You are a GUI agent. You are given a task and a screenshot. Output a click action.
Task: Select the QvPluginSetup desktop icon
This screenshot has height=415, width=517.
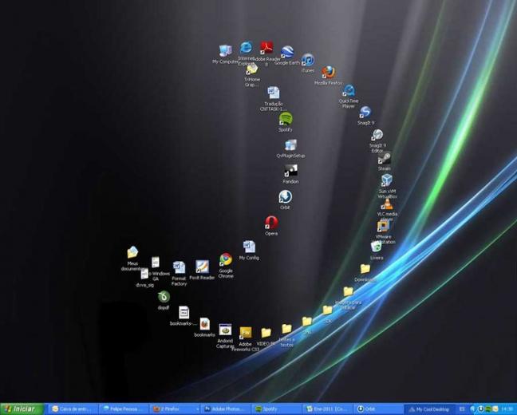tap(290, 145)
